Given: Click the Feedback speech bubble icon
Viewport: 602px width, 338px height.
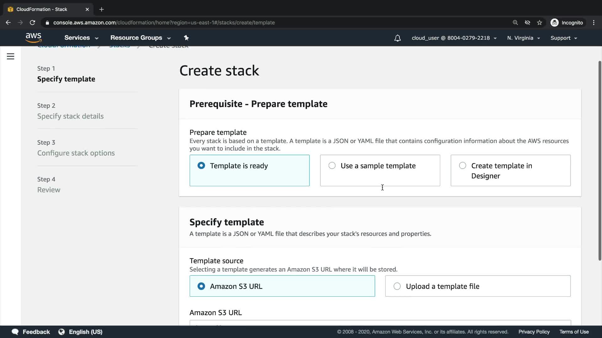Looking at the screenshot, I should click(x=15, y=332).
